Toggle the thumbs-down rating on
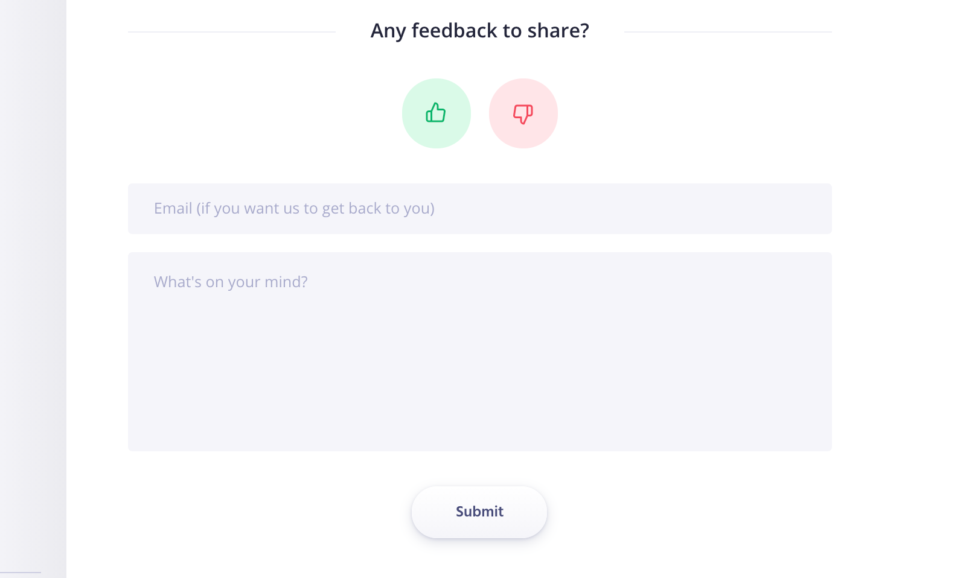The width and height of the screenshot is (966, 578). tap(523, 113)
